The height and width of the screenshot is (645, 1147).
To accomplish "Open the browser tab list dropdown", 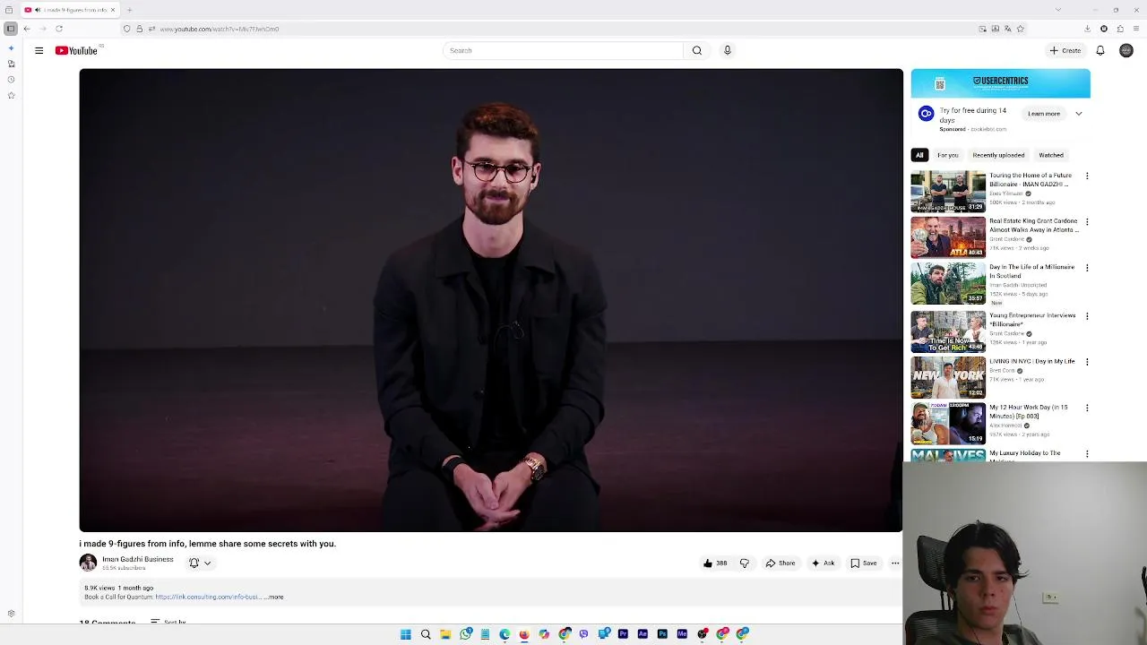I will point(1058,10).
